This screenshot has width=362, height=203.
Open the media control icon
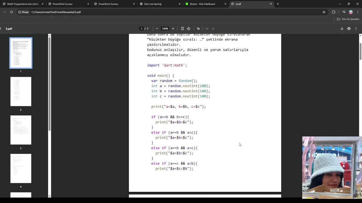344,12
